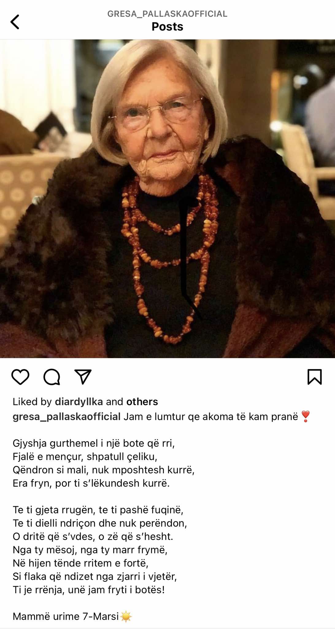Like the post with the heart icon
This screenshot has width=335, height=629.
click(x=20, y=377)
